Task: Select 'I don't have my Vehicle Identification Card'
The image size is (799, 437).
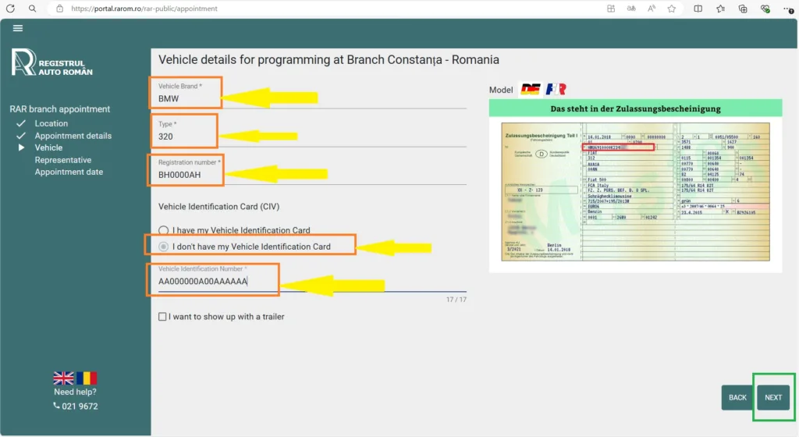Action: tap(163, 247)
